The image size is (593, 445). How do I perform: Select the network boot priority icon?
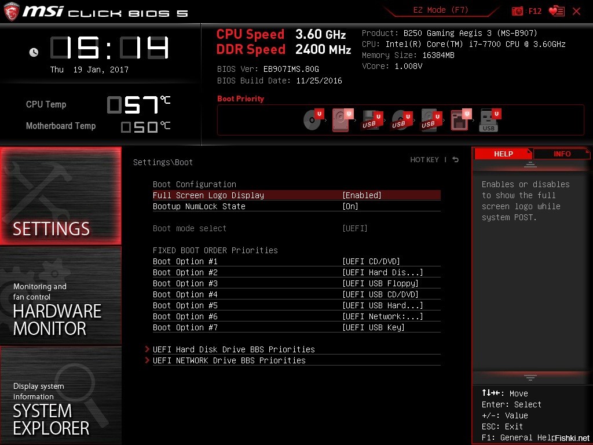click(460, 120)
